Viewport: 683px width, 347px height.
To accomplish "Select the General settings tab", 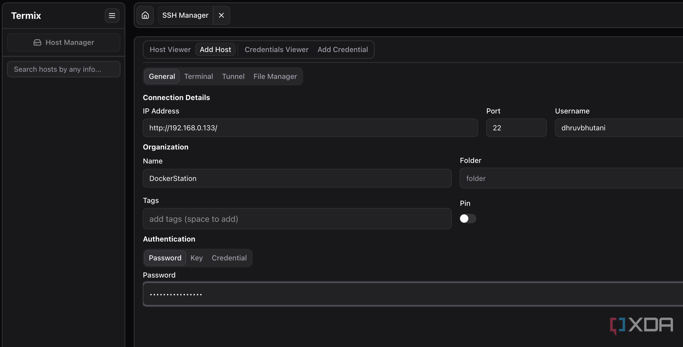I will click(162, 76).
